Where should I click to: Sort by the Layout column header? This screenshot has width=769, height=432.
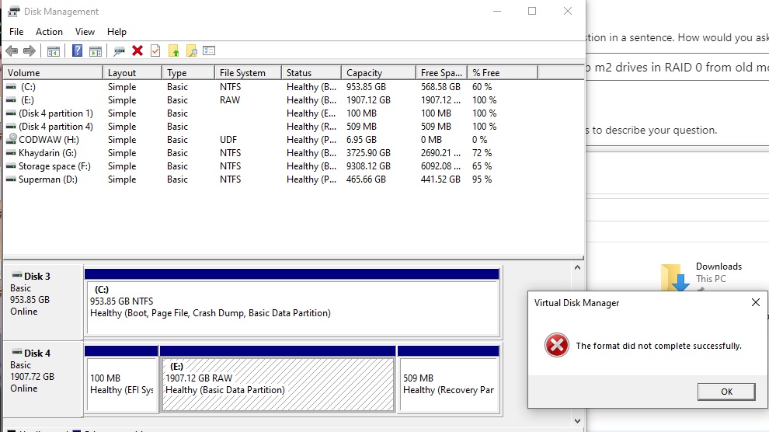[132, 72]
